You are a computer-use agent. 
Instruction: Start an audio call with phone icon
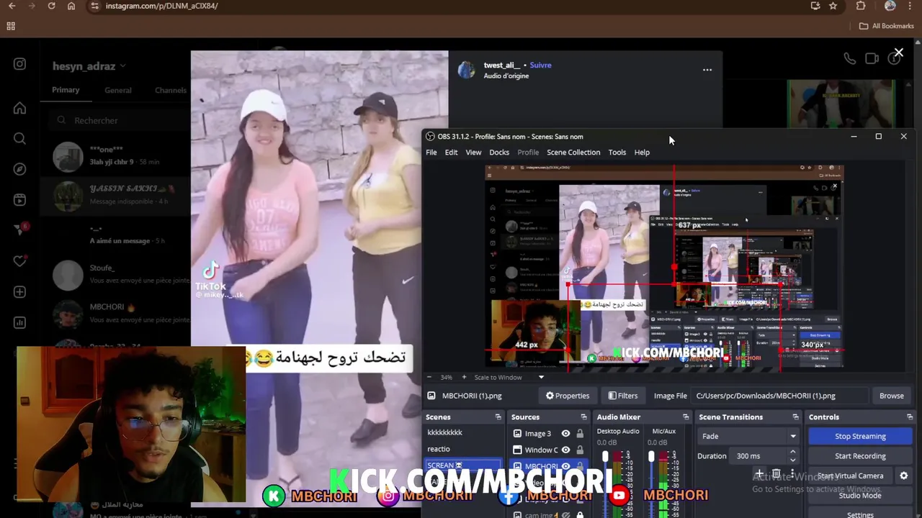(850, 59)
